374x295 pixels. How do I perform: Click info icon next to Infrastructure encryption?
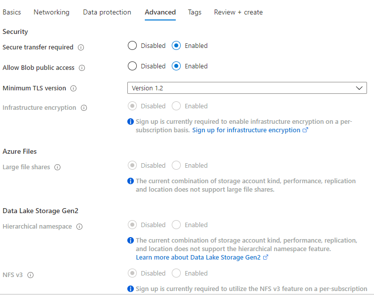[x=84, y=108]
